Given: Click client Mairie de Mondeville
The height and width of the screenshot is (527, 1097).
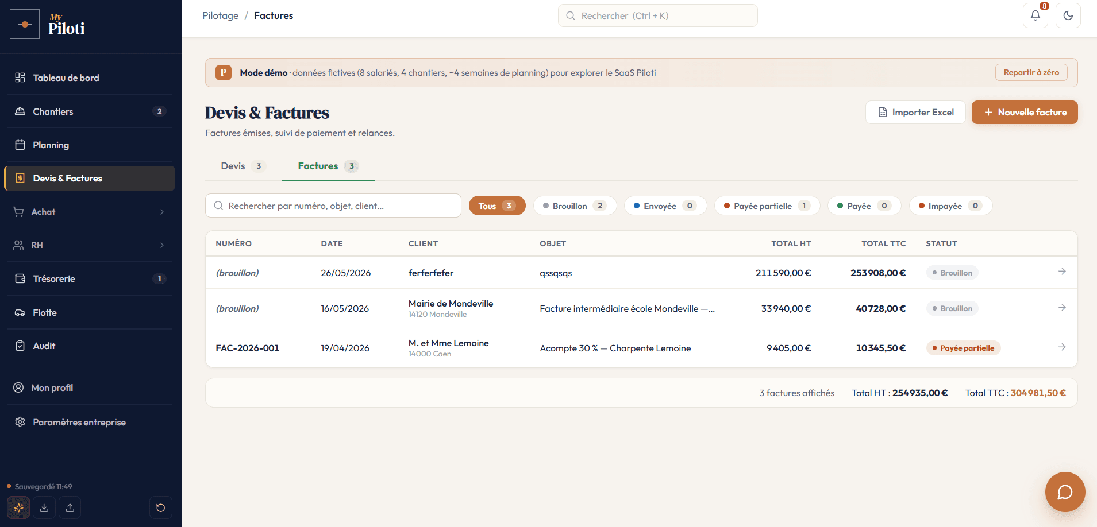Looking at the screenshot, I should click(451, 303).
